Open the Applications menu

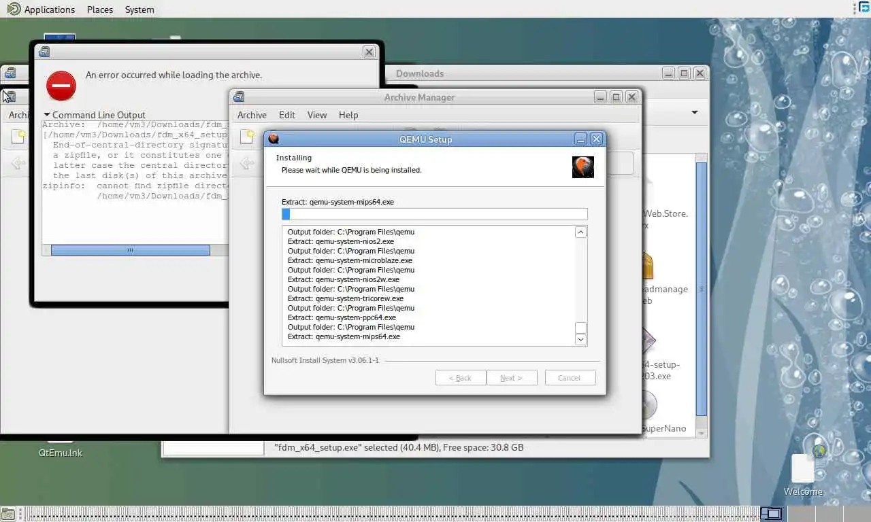[49, 10]
